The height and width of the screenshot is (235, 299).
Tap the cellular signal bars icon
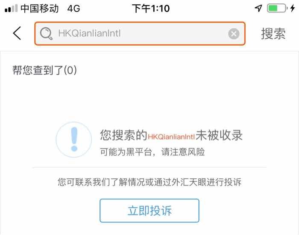pos(11,9)
